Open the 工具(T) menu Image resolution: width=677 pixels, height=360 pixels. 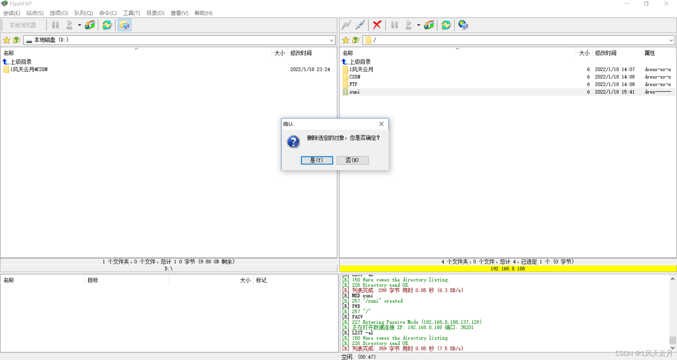pos(132,13)
